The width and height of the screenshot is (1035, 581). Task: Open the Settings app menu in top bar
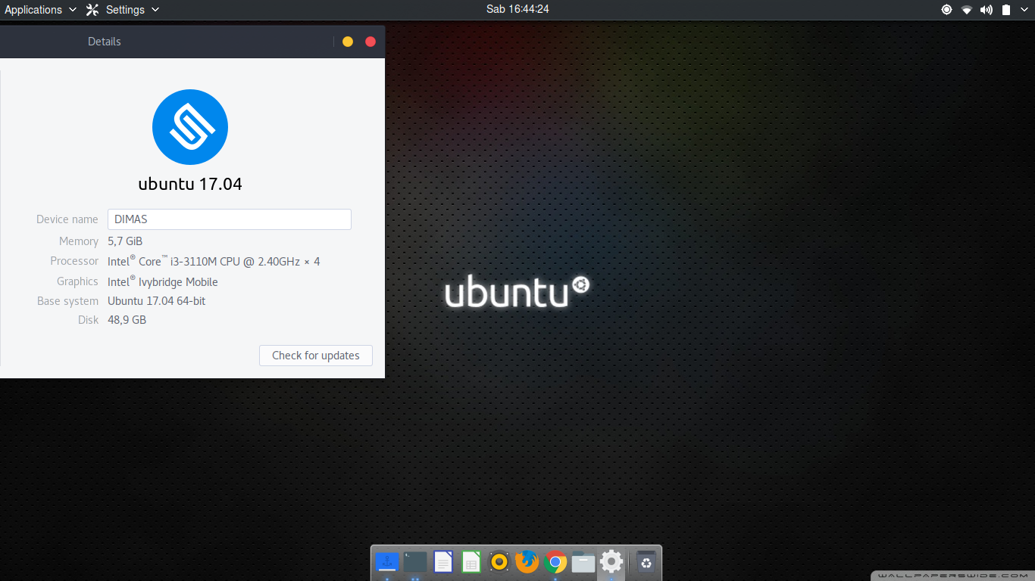[123, 10]
